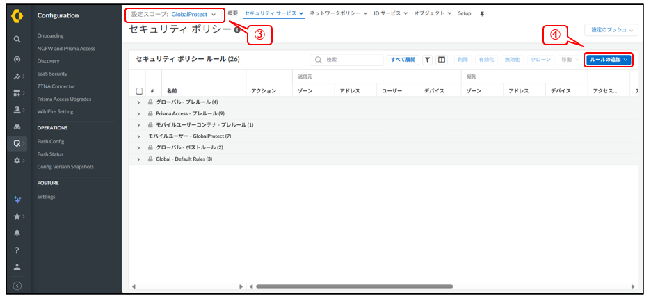Open the 移動 dropdown
This screenshot has width=651, height=299.
pos(570,60)
